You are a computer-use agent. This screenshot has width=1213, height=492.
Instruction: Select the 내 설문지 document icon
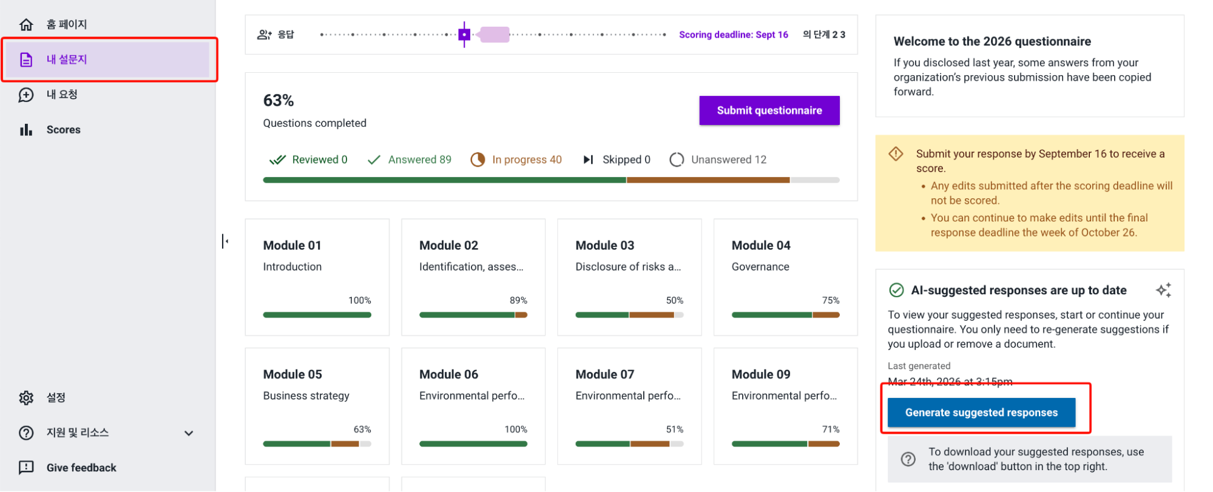26,59
